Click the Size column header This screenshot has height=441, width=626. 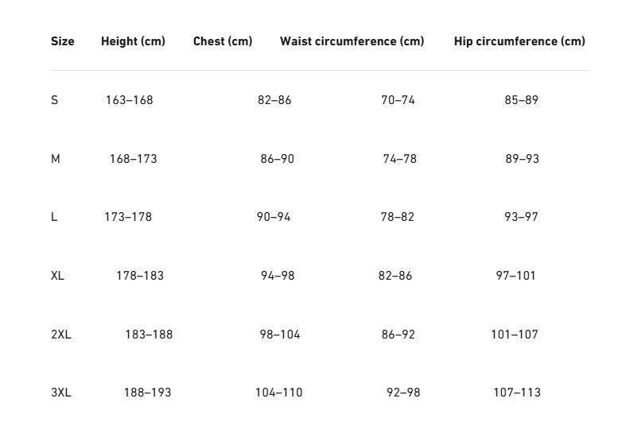[62, 41]
